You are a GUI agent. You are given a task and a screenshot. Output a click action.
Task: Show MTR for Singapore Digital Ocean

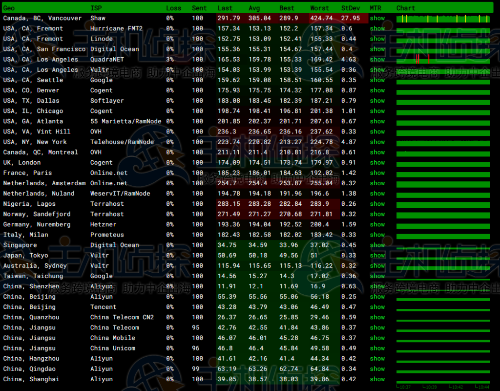click(377, 245)
